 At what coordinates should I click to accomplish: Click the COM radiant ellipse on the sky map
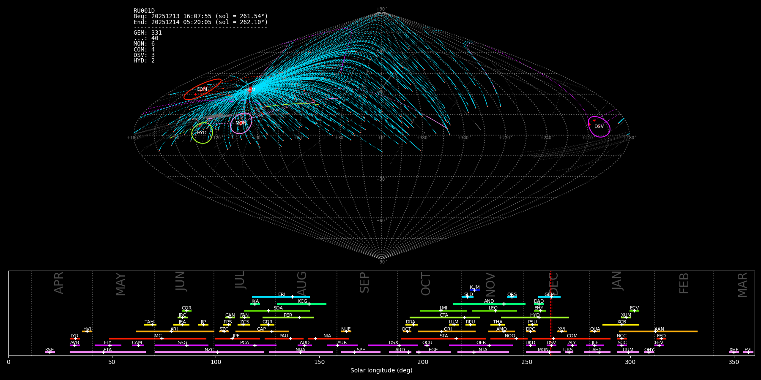[203, 90]
